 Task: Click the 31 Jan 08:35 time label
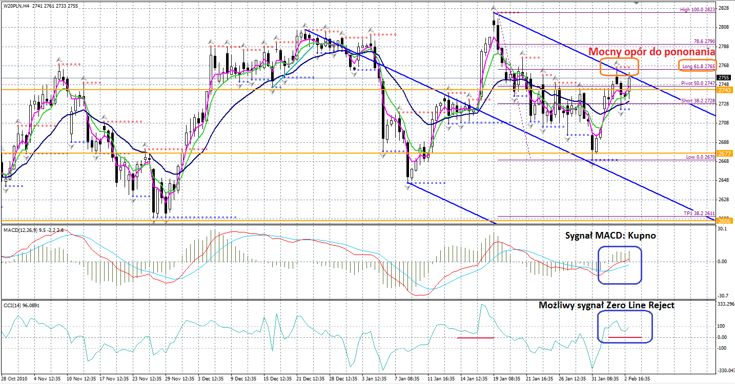[605, 379]
